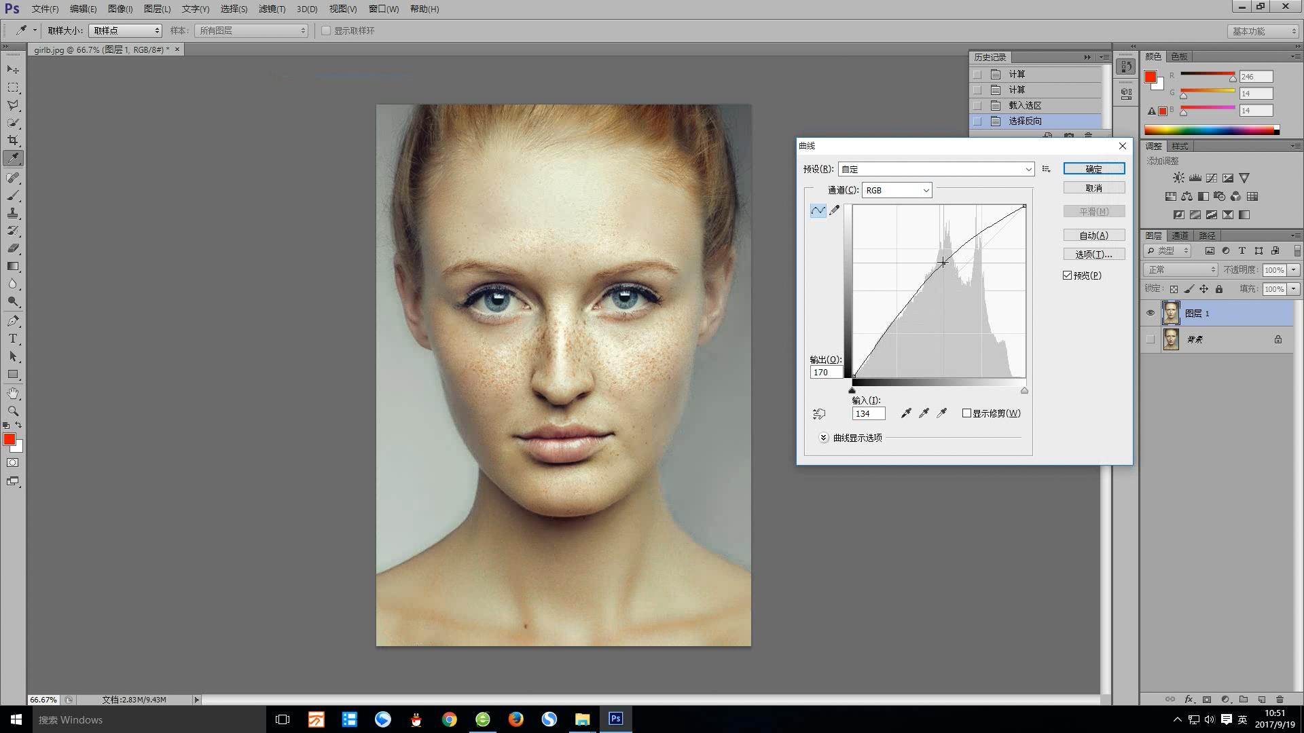The height and width of the screenshot is (733, 1304).
Task: Open the blend mode 正常 dropdown
Action: (1181, 269)
